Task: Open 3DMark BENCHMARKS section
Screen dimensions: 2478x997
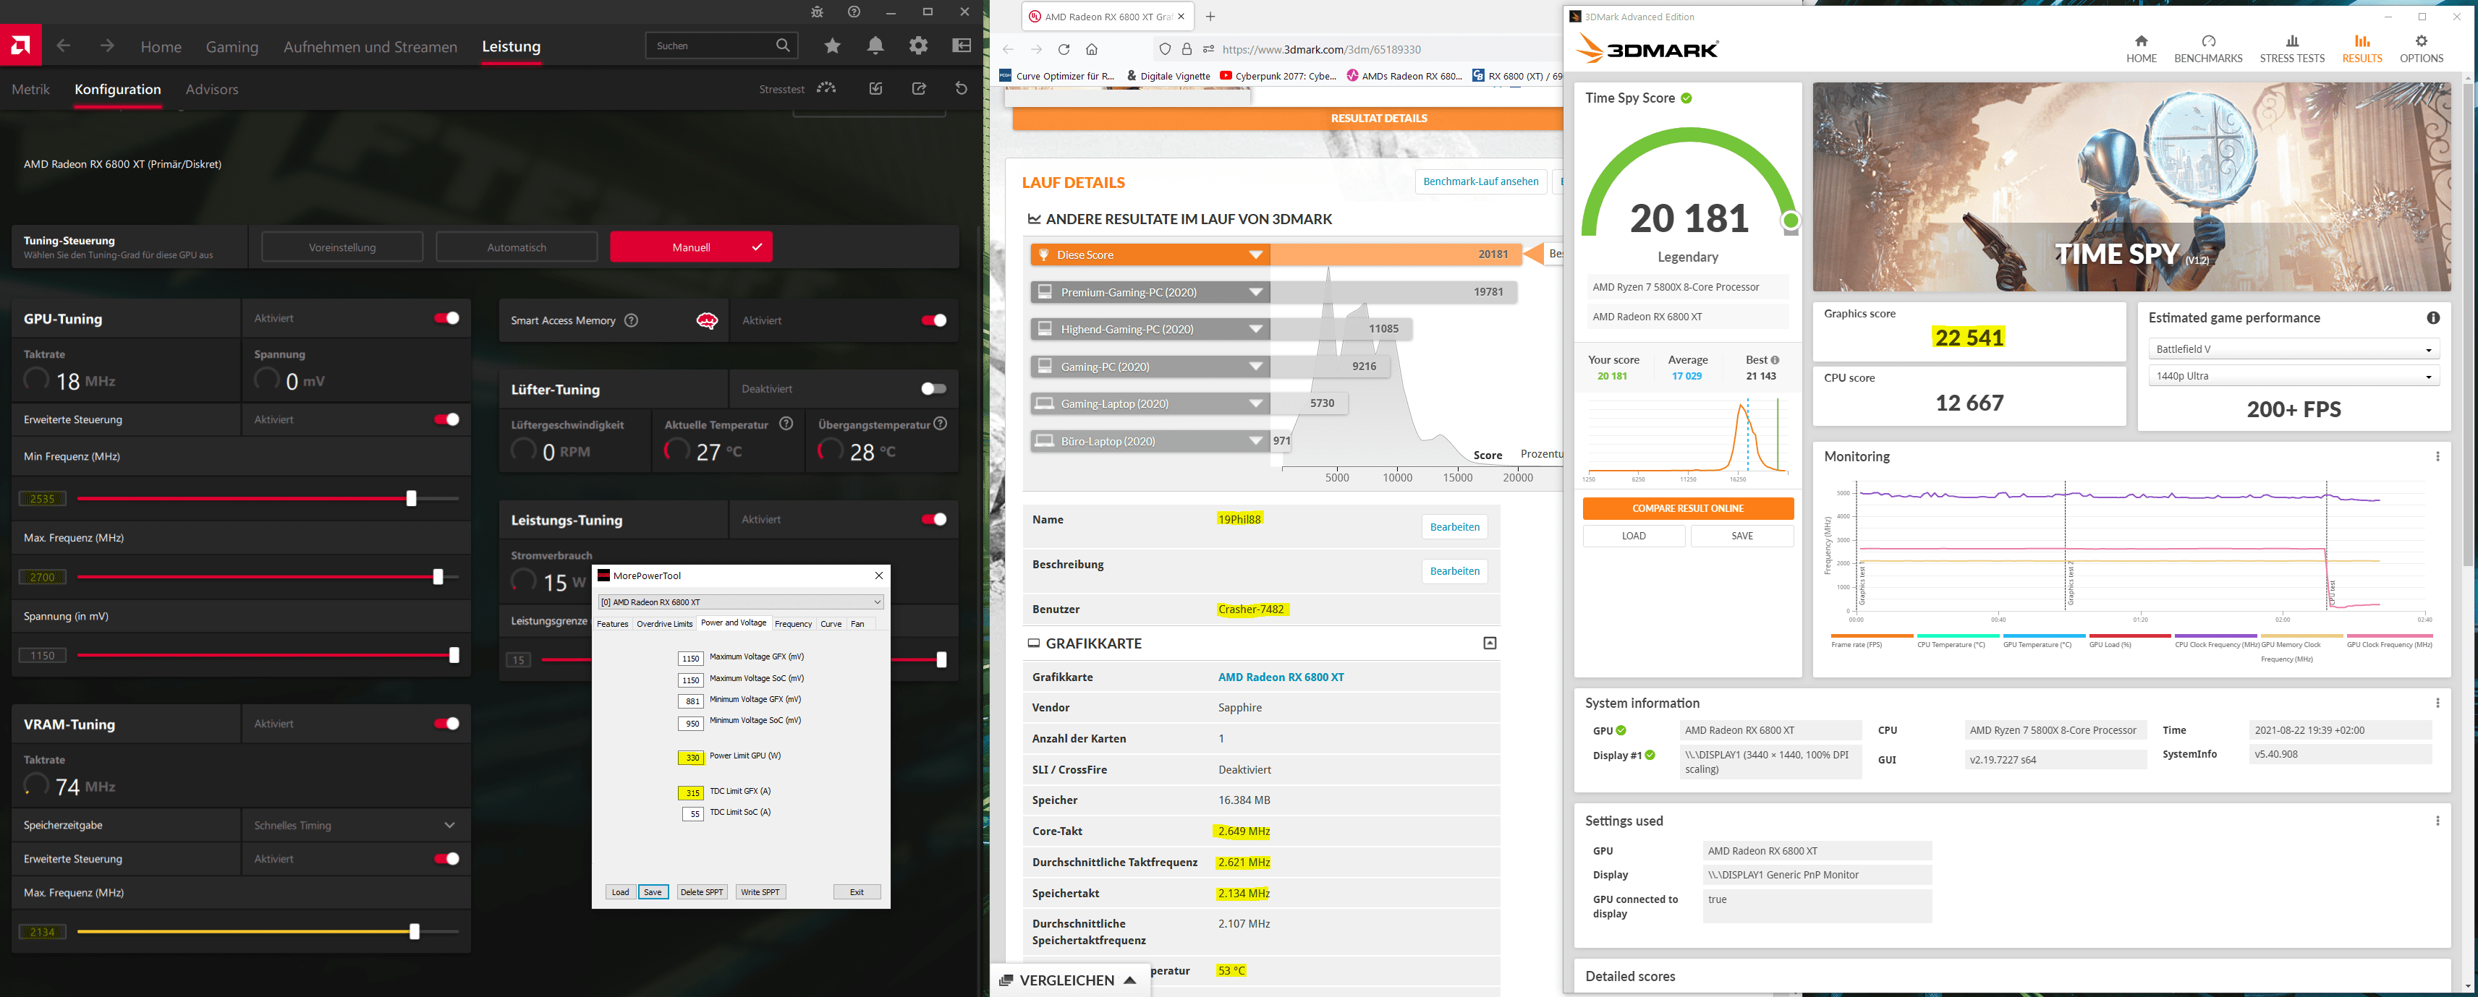Action: (2207, 49)
